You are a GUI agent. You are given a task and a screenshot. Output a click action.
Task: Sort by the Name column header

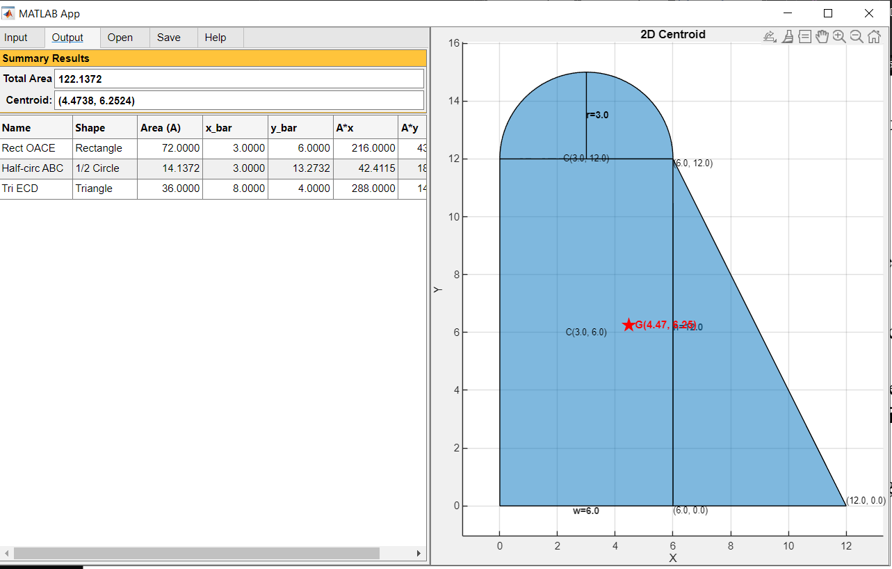click(x=36, y=128)
